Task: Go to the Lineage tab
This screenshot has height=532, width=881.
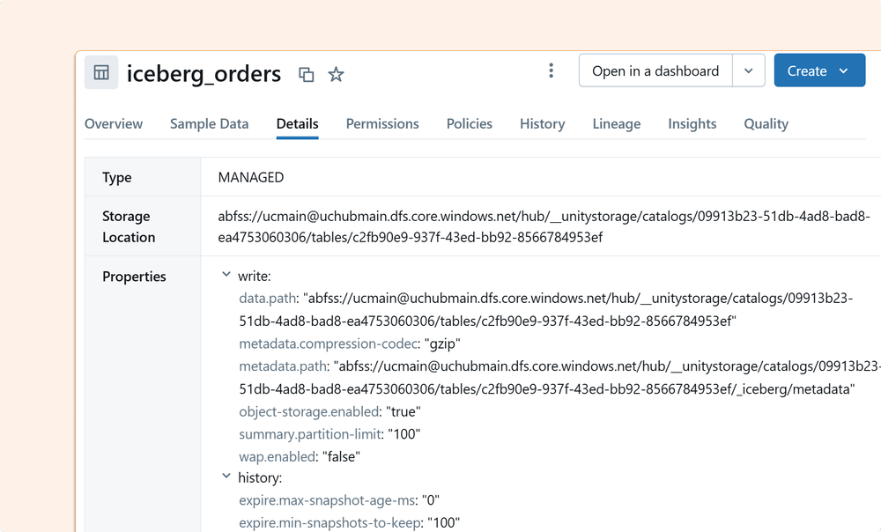Action: 616,124
